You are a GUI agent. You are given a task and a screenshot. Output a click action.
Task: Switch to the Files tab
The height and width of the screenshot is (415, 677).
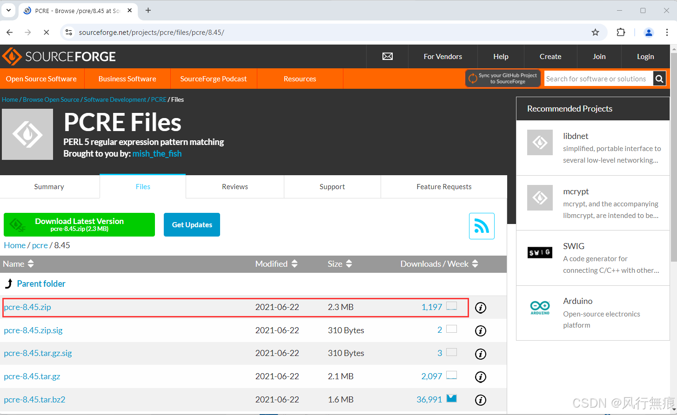[143, 187]
